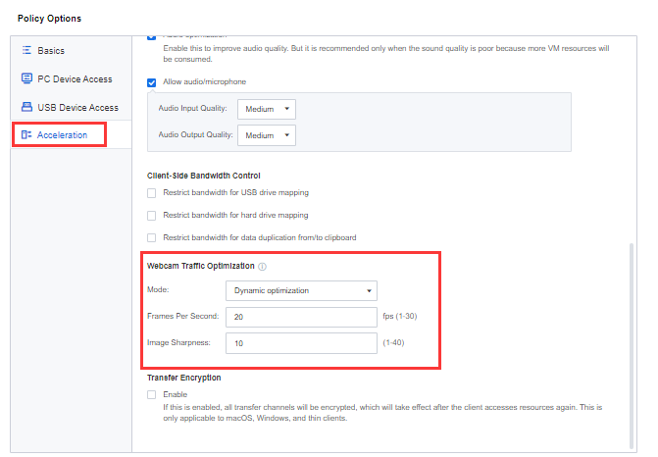Screen dimensions: 658x457
Task: Enable Transfer Encryption checkbox
Action: [151, 395]
